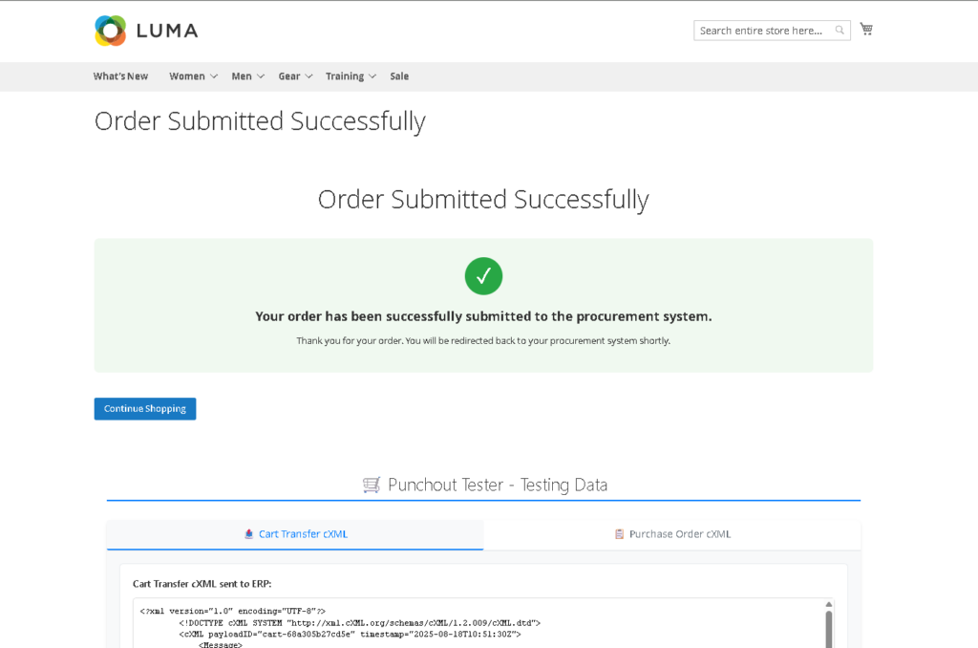Click the Punchout Tester cart icon
The image size is (978, 648).
[x=372, y=485]
